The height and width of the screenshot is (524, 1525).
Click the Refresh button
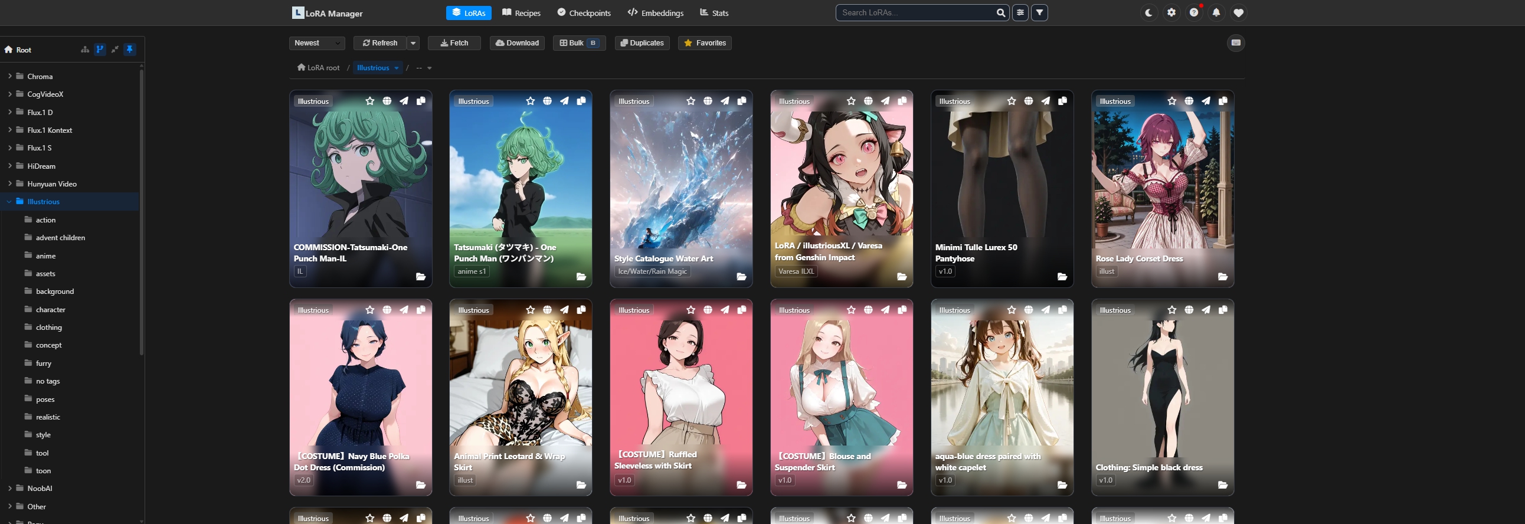(380, 42)
